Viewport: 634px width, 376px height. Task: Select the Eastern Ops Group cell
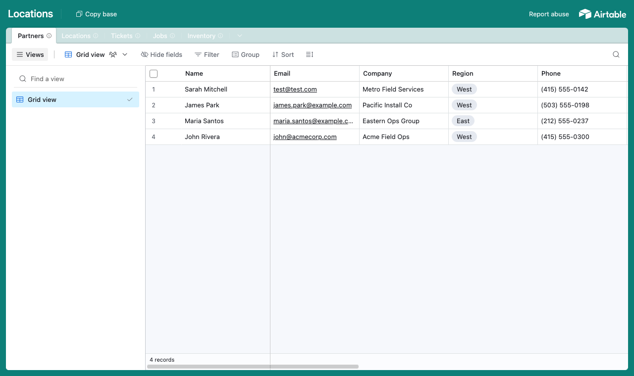404,121
